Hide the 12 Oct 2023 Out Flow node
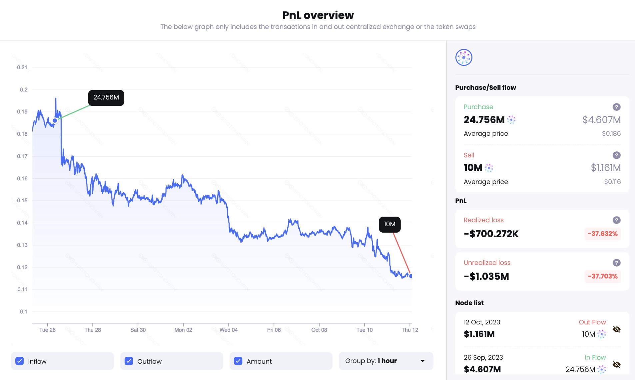The height and width of the screenshot is (380, 635). [616, 329]
